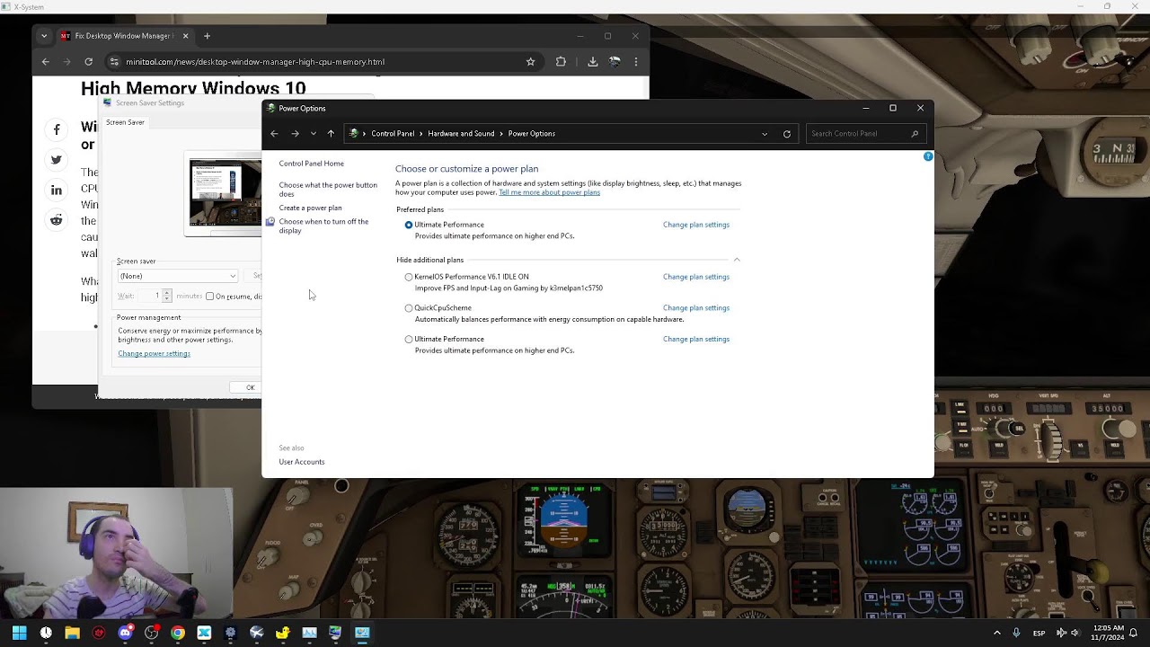Screen dimensions: 1150x647
Task: Select Hardware and Sound breadcrumb
Action: [461, 134]
